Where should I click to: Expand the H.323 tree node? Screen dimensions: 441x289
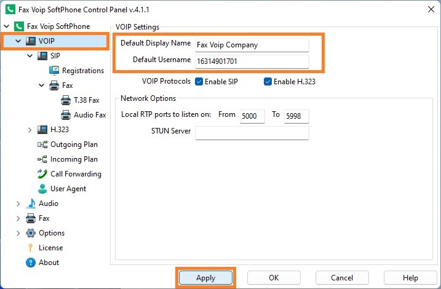30,130
